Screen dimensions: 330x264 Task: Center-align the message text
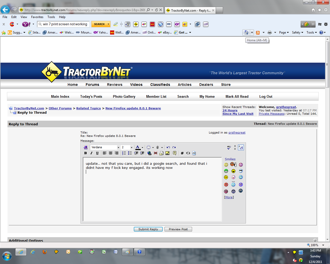[x=111, y=153]
